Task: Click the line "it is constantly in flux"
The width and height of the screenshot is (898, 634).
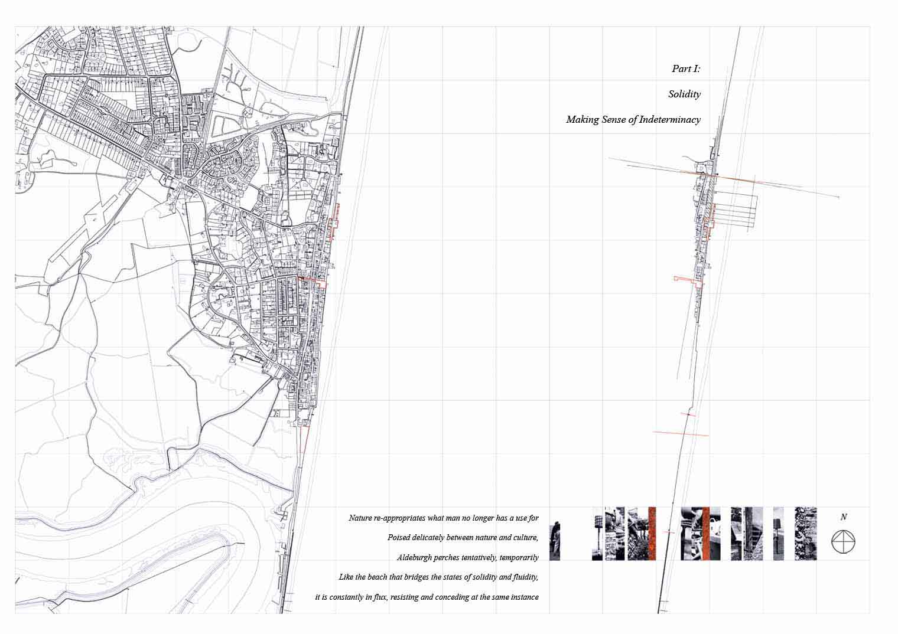Action: click(427, 597)
